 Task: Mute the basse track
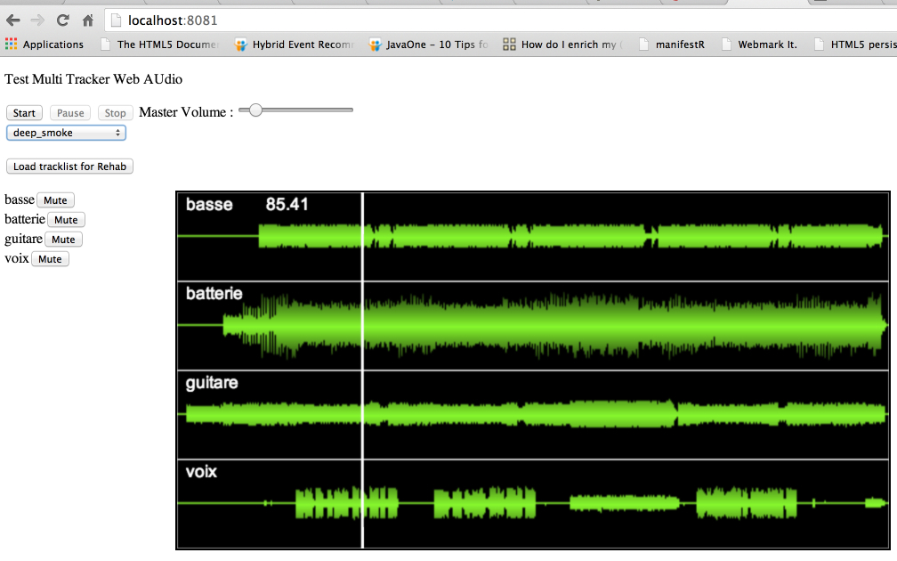(x=55, y=200)
